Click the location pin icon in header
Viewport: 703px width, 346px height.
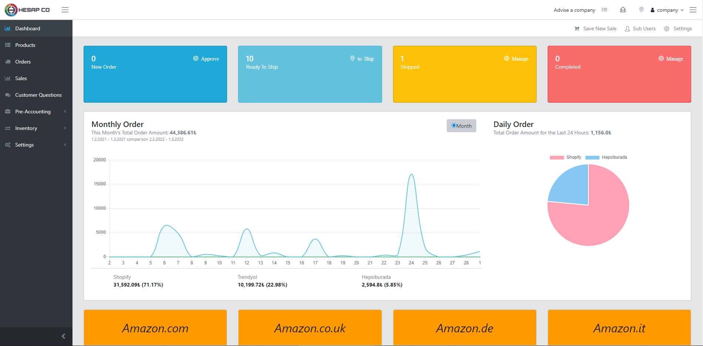[642, 10]
